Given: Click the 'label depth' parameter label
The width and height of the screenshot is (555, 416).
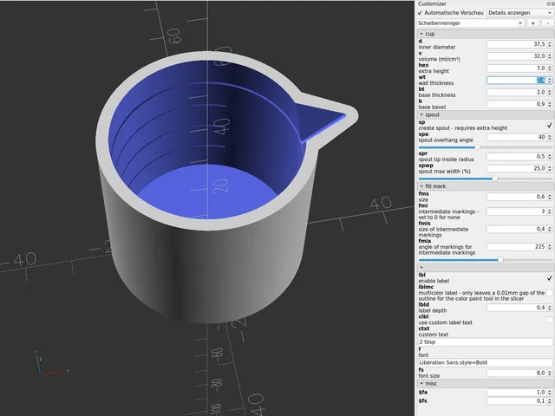Looking at the screenshot, I should click(x=433, y=310).
